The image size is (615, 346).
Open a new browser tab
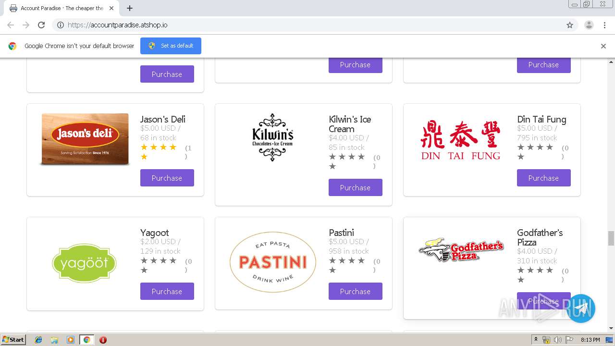click(x=130, y=8)
